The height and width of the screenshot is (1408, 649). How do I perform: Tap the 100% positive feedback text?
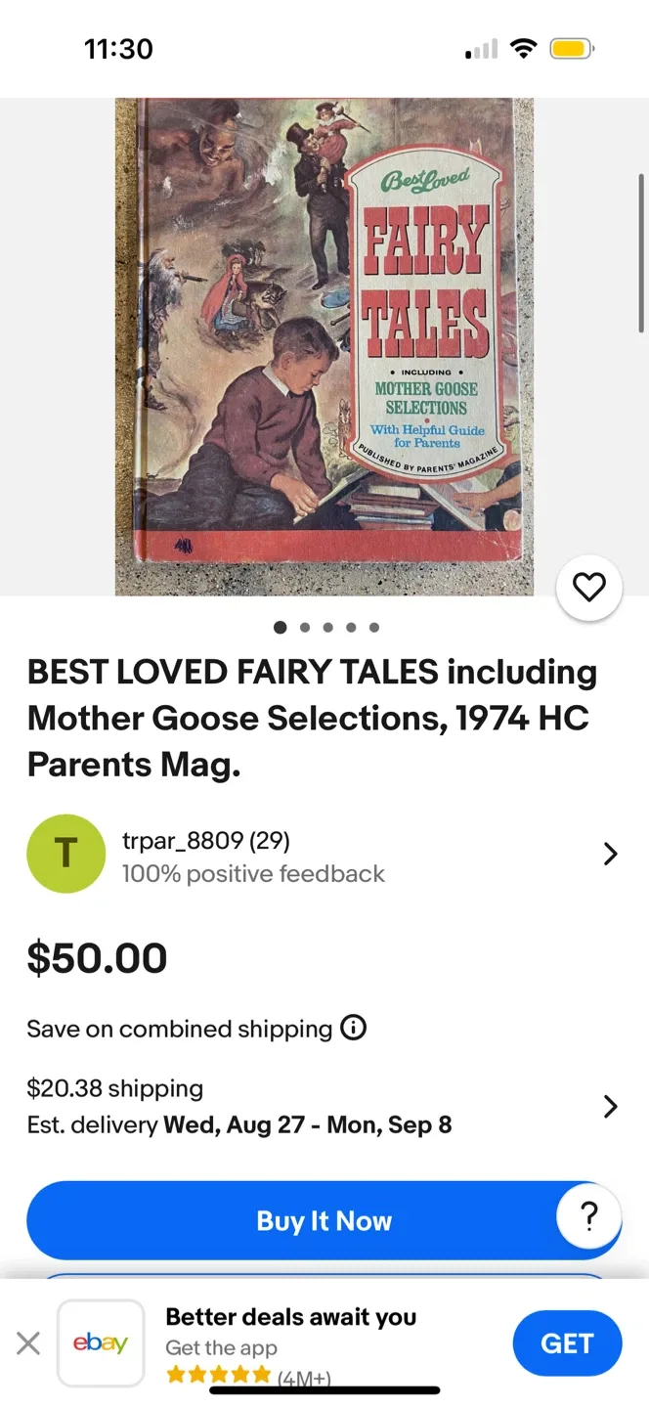[x=252, y=873]
